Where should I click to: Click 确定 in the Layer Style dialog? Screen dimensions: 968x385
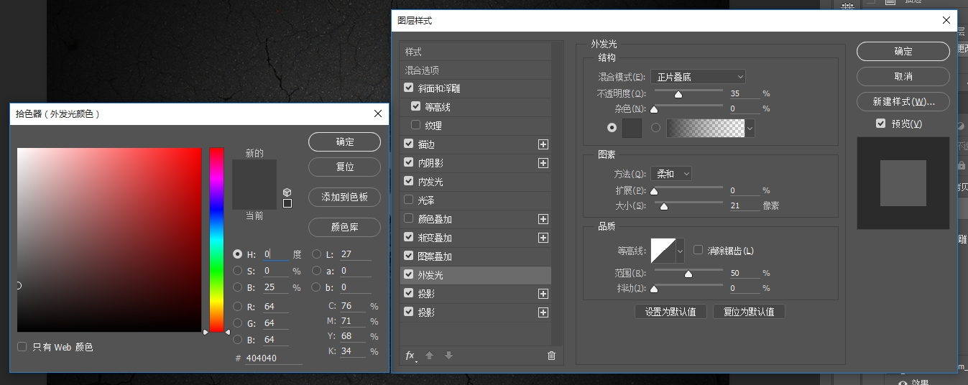[903, 51]
